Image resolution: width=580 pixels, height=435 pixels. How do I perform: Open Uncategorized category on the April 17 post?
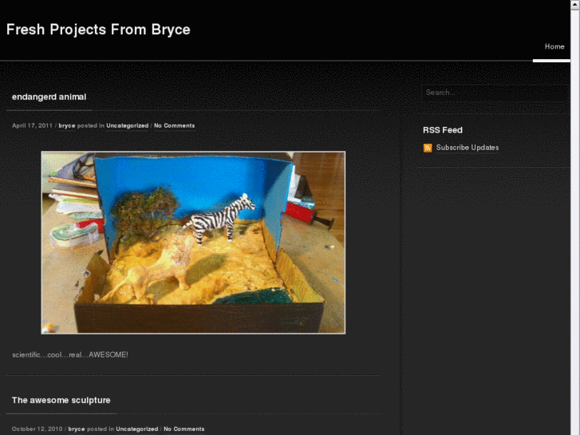(x=128, y=125)
